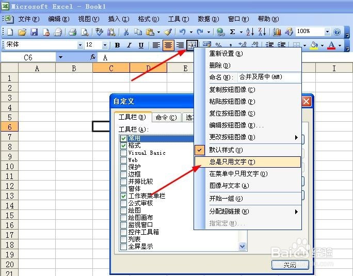Click 复制按钮图像 in the menu
Viewport: 353px width, 276px height.
pyautogui.click(x=248, y=90)
